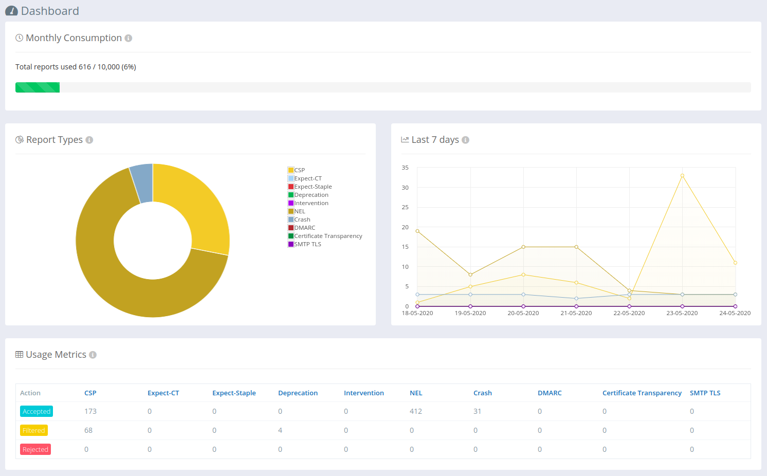Click the monthly consumption progress bar
This screenshot has width=767, height=476.
coord(383,87)
